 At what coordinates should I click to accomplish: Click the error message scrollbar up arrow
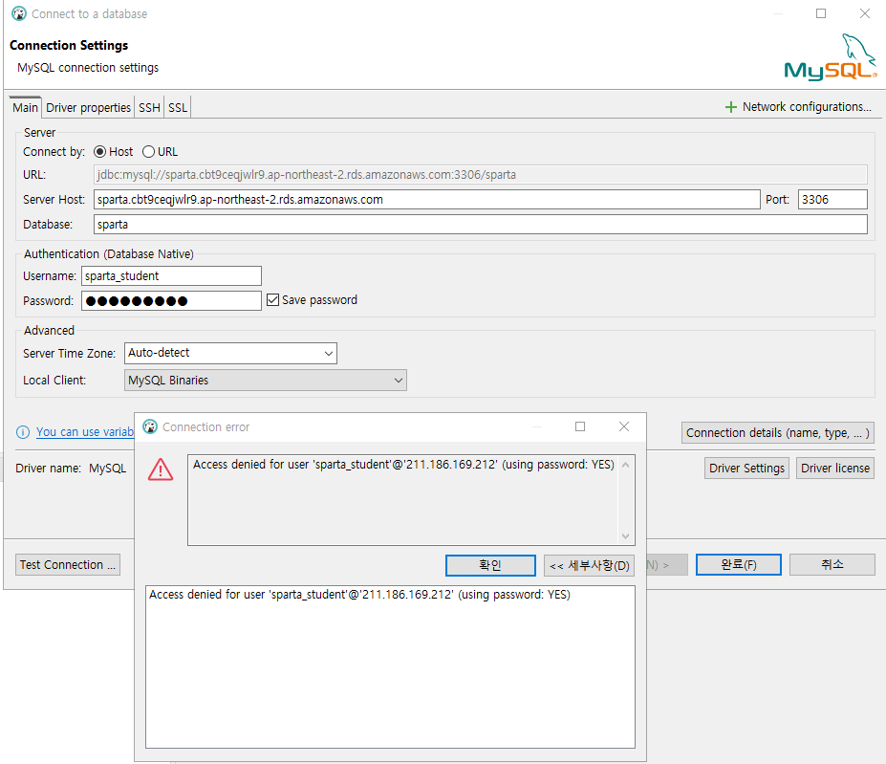[x=625, y=465]
